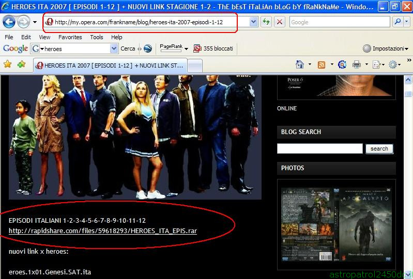Click the Tools gear icon
This screenshot has width=413, height=279.
click(x=394, y=64)
